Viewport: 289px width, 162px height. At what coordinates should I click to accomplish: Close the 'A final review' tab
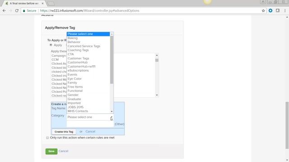(x=42, y=3)
